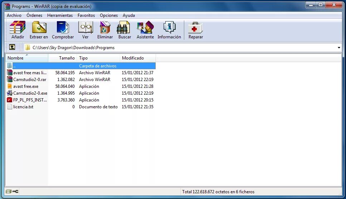Click the Camstudio2-0.exe installer icon
Image resolution: width=346 pixels, height=199 pixels.
(x=10, y=93)
